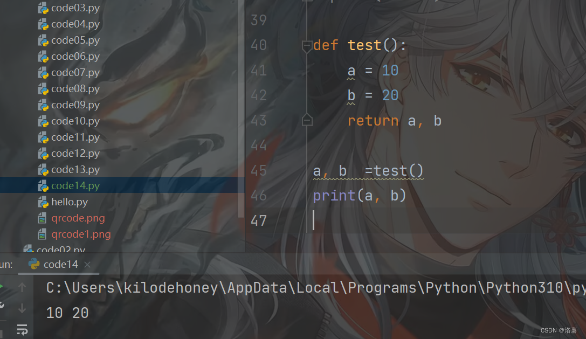586x339 pixels.
Task: Click gutter at line number 46
Action: pos(259,196)
